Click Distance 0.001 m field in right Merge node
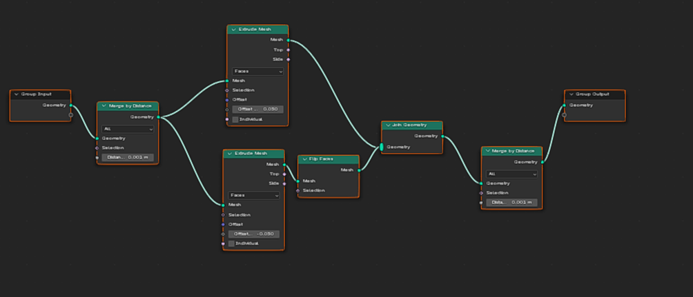Viewport: 693px width, 297px height. coord(511,203)
